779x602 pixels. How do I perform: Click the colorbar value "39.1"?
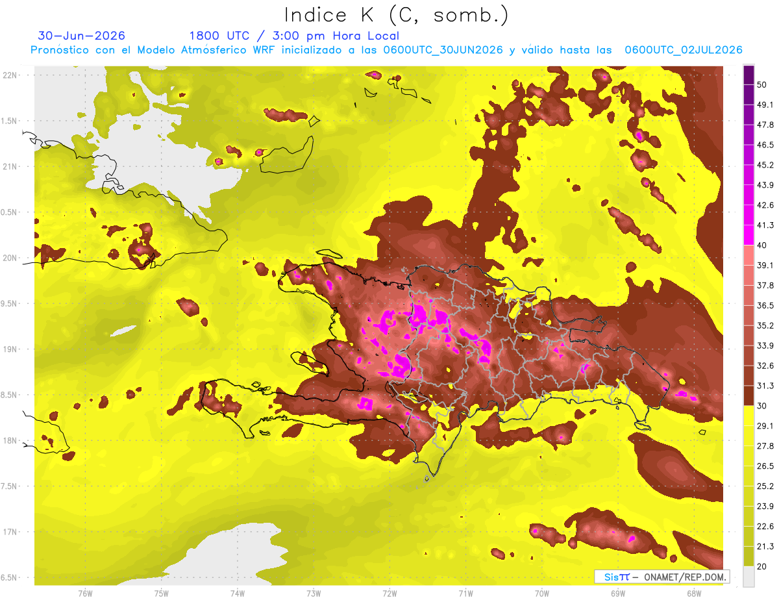click(765, 265)
